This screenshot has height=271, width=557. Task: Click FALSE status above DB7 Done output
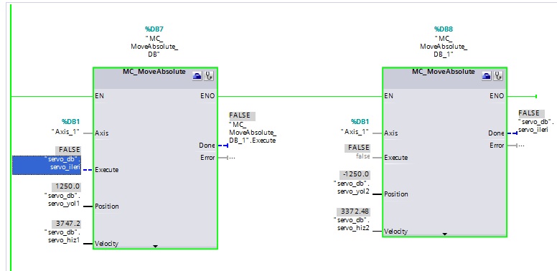pyautogui.click(x=242, y=115)
